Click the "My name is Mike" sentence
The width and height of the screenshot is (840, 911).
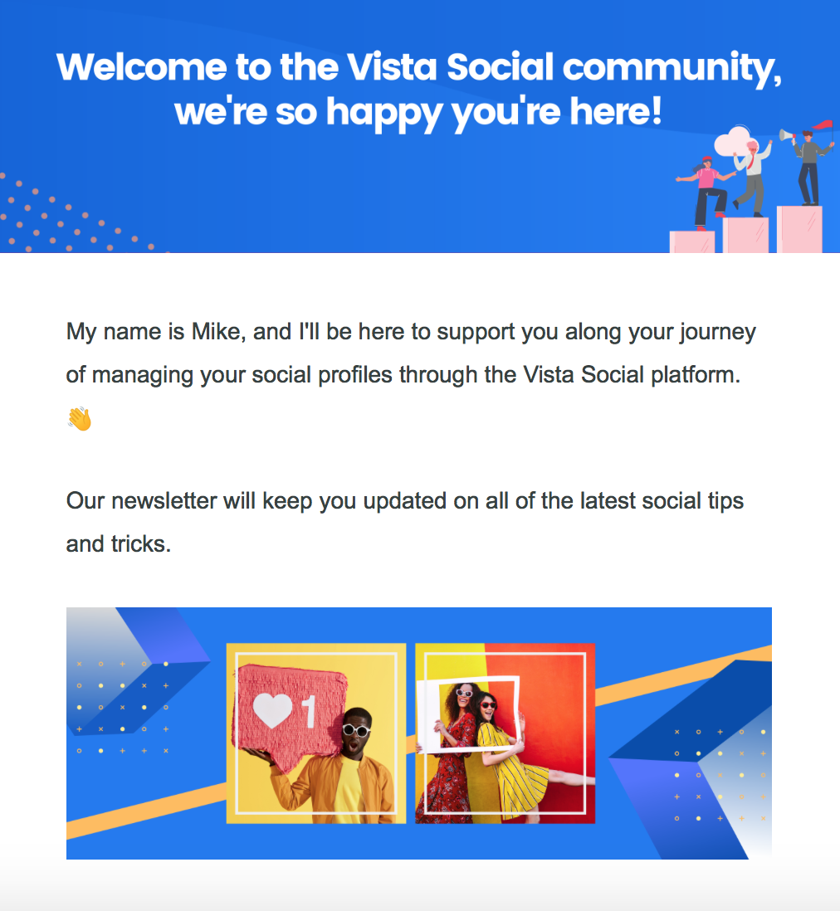[159, 332]
